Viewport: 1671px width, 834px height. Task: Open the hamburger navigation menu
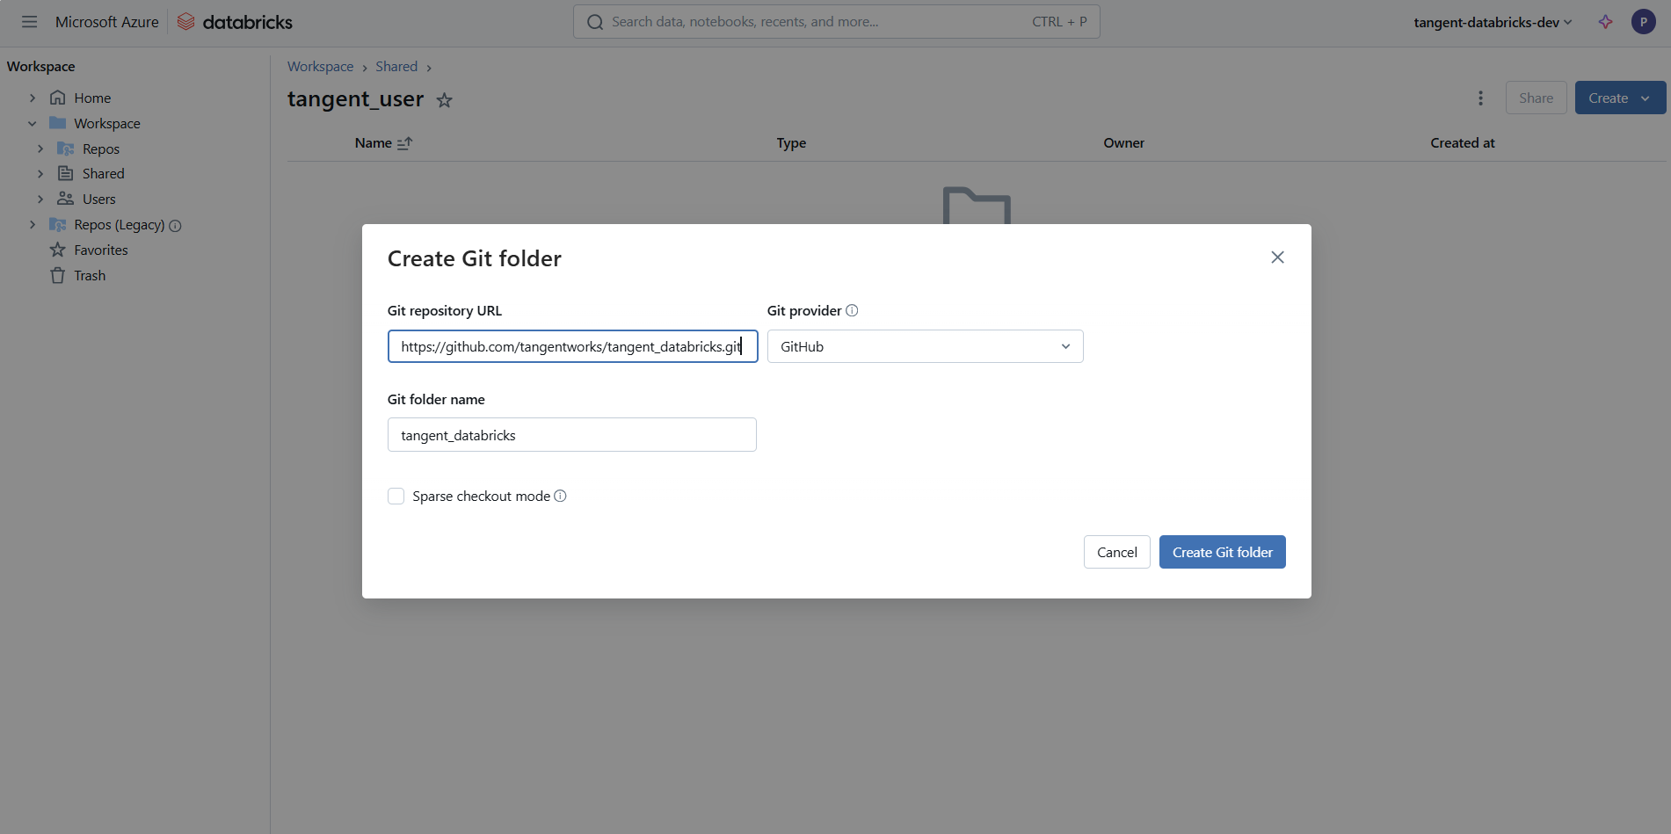(29, 22)
